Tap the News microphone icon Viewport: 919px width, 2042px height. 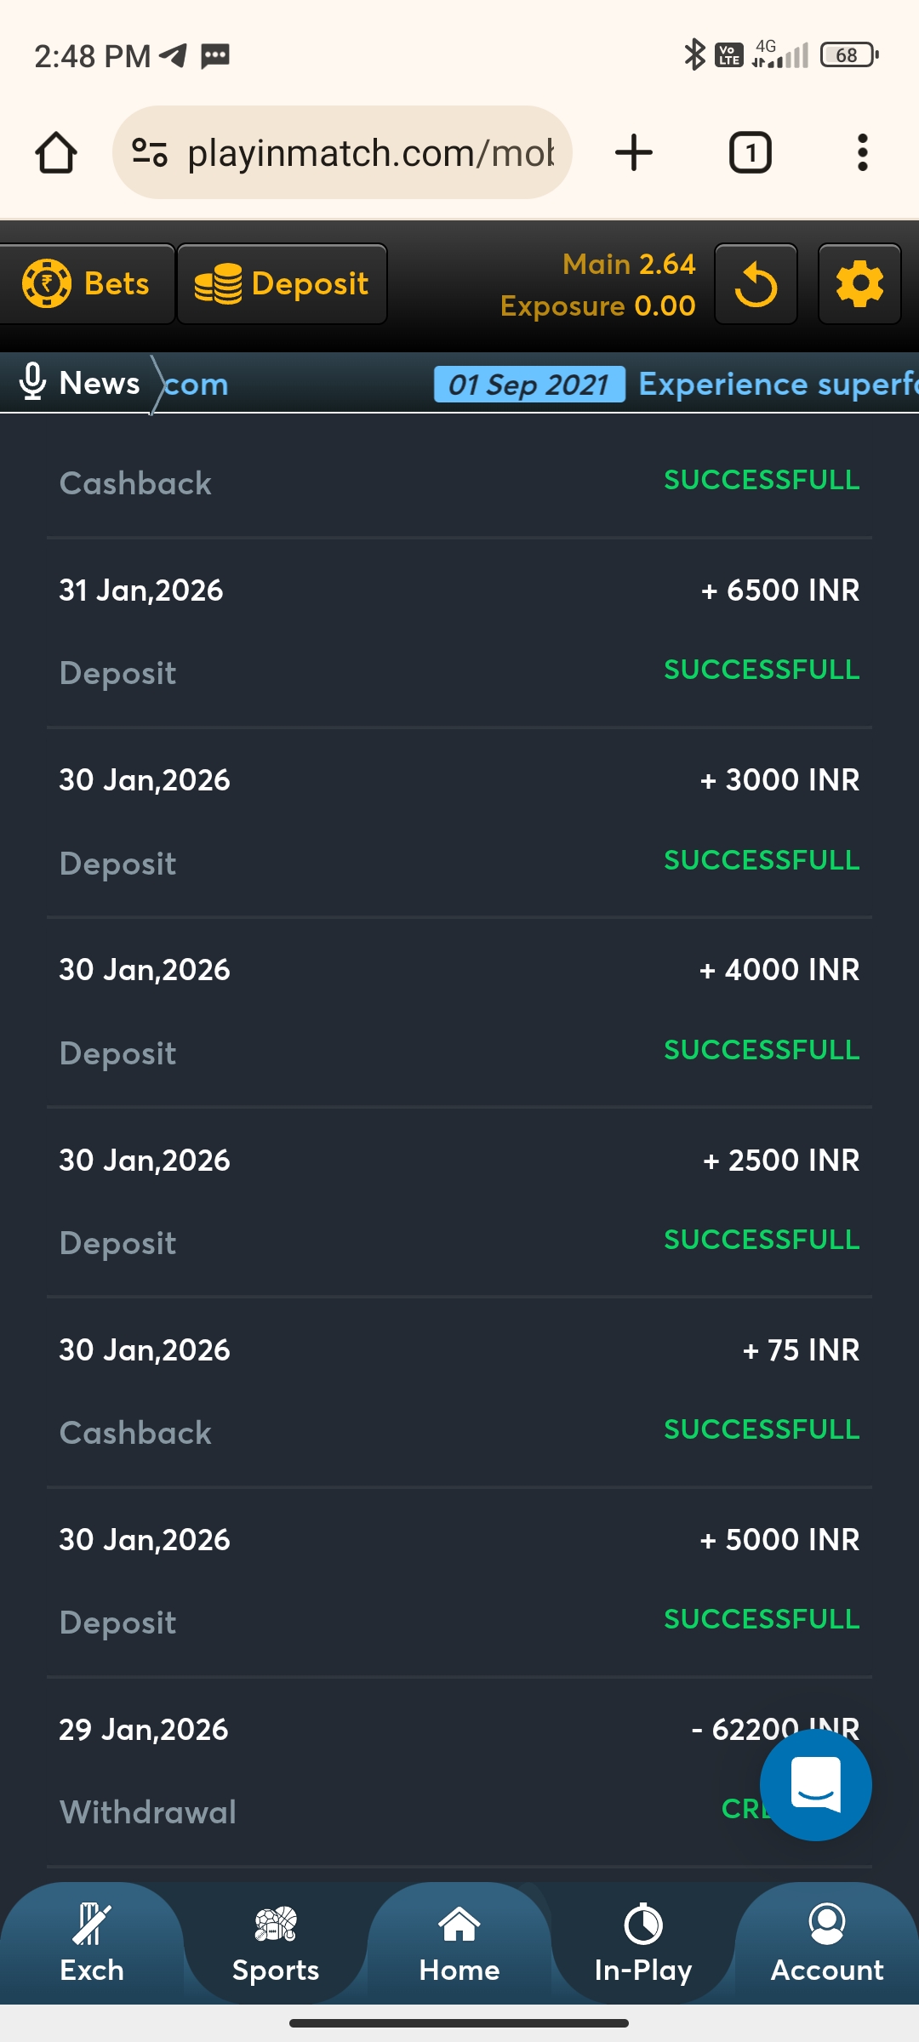point(32,382)
